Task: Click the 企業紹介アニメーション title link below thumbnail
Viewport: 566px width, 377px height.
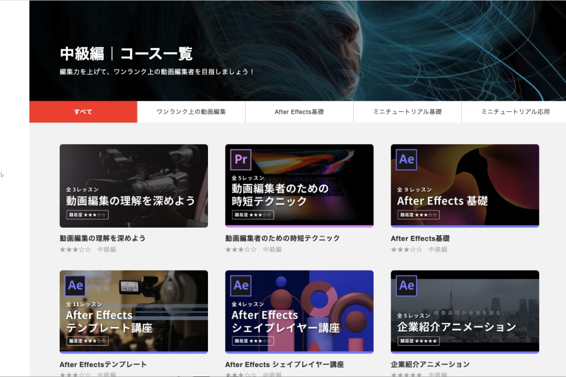Action: click(430, 364)
